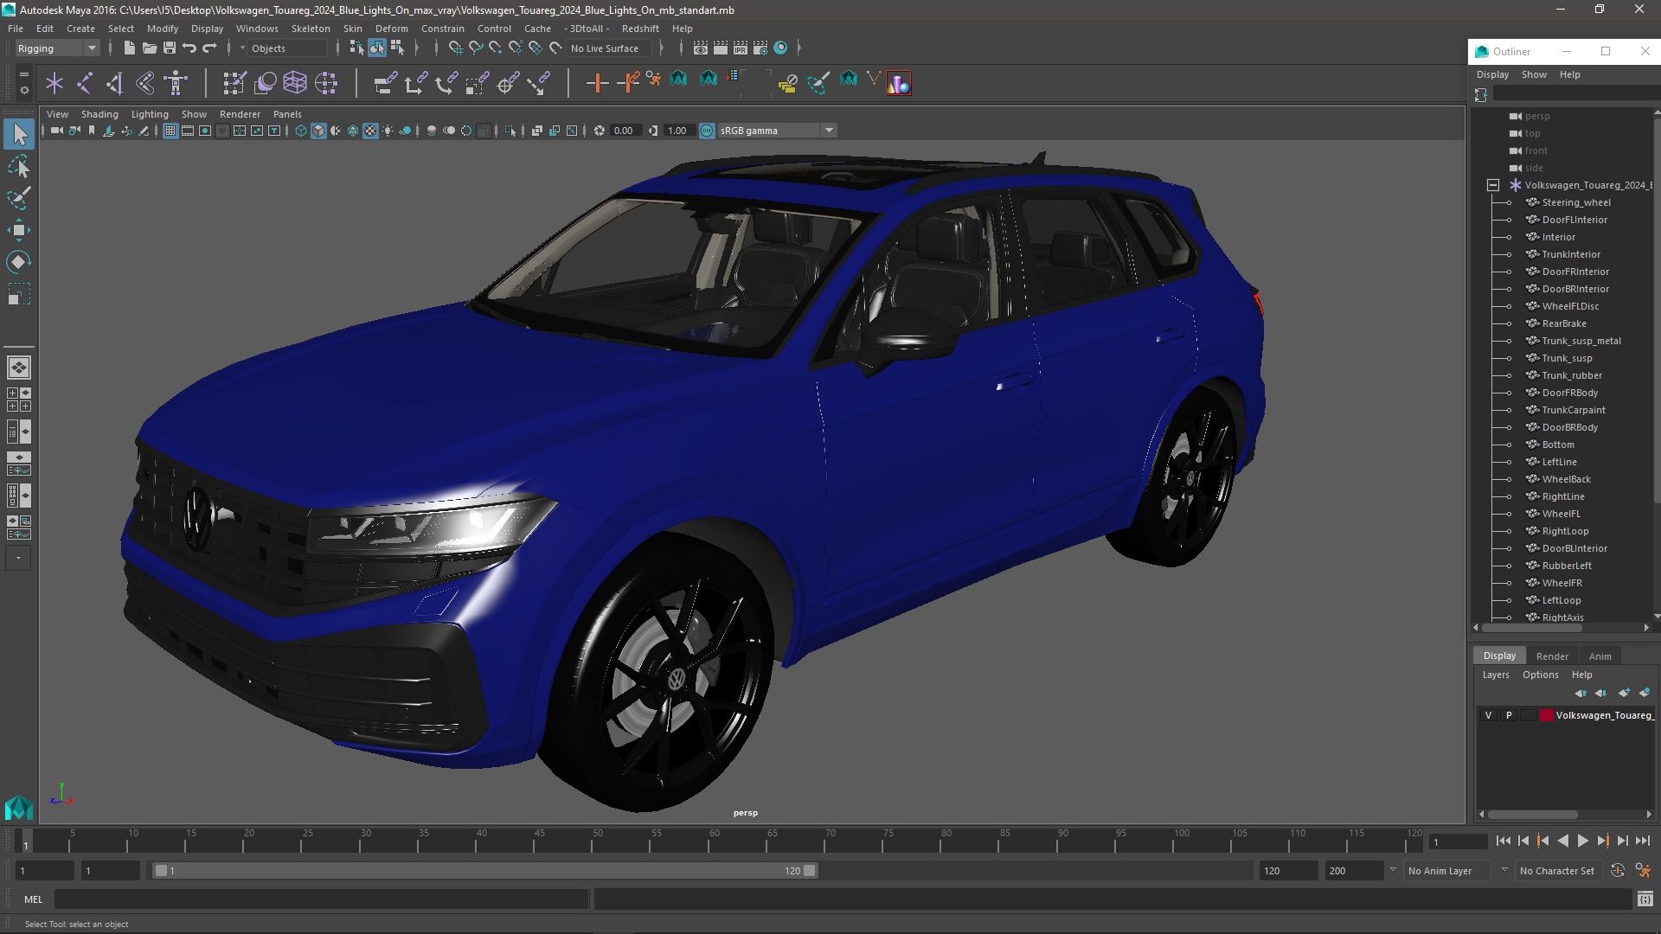Toggle textured display checker icon
The image size is (1661, 934).
point(370,131)
